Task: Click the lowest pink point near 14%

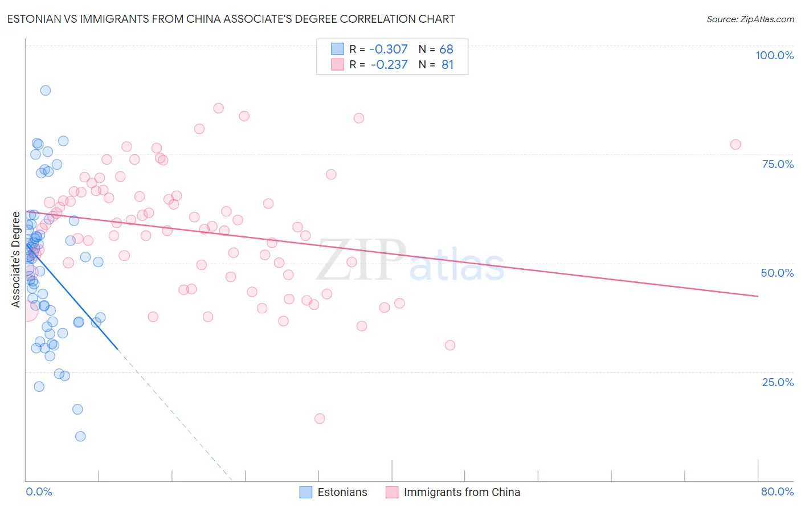Action: point(320,419)
